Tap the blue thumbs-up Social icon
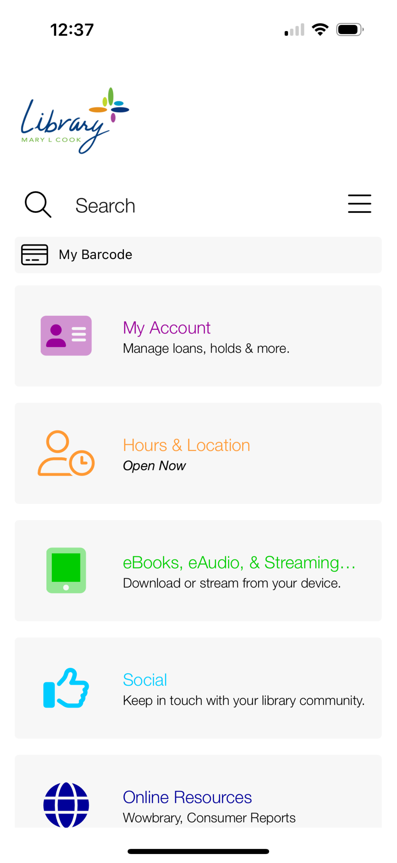This screenshot has width=397, height=863. pos(66,688)
